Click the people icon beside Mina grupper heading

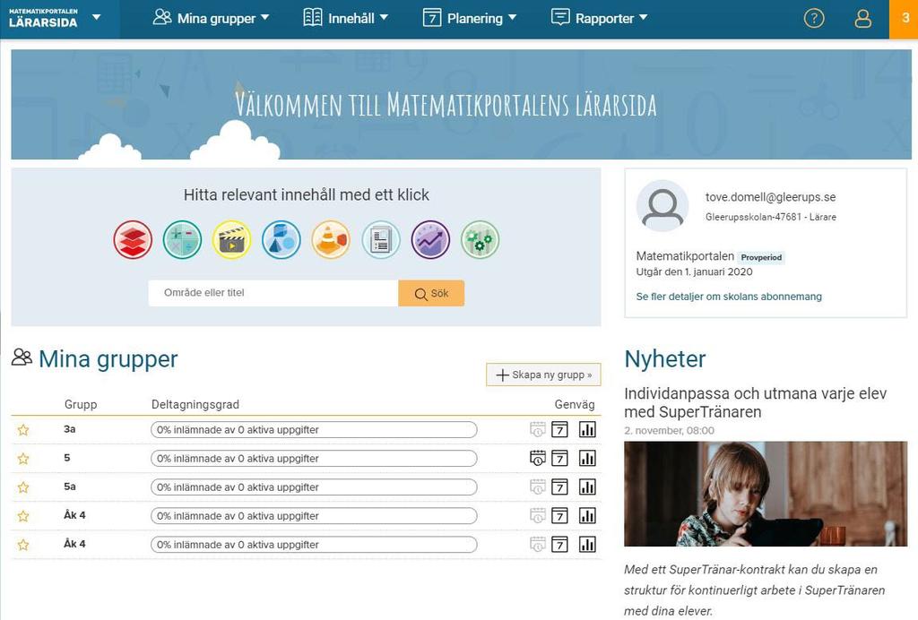pos(22,357)
